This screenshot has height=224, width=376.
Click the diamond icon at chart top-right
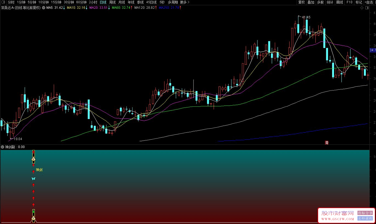pos(362,8)
